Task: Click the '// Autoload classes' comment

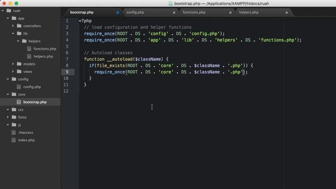Action: (x=108, y=52)
